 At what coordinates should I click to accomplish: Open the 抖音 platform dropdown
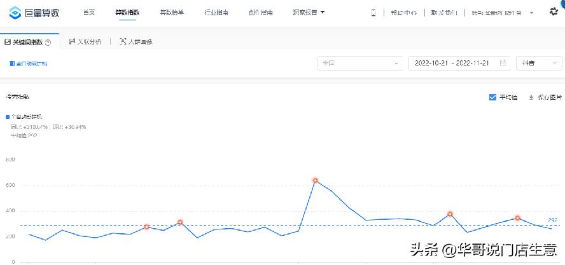coord(539,63)
